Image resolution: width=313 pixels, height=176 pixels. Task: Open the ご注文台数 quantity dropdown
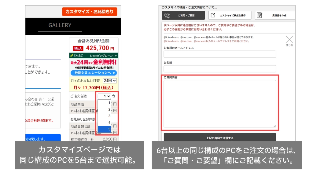(105, 96)
